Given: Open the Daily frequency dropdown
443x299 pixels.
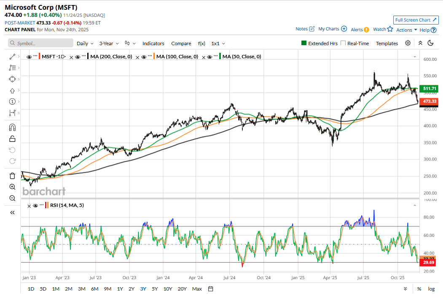Looking at the screenshot, I should pos(85,43).
